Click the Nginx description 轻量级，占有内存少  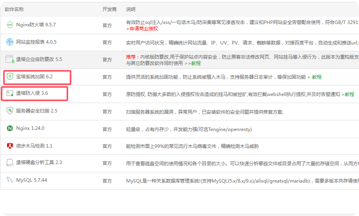pos(189,129)
